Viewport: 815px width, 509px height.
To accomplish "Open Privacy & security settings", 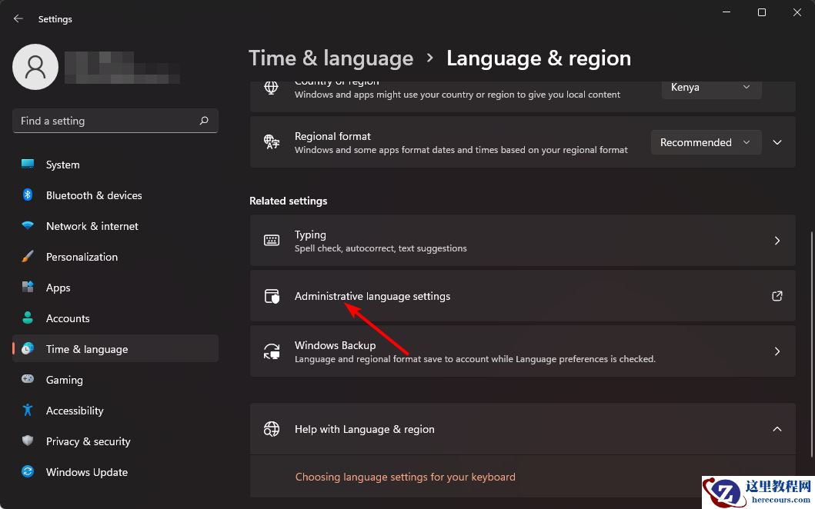I will pyautogui.click(x=89, y=441).
